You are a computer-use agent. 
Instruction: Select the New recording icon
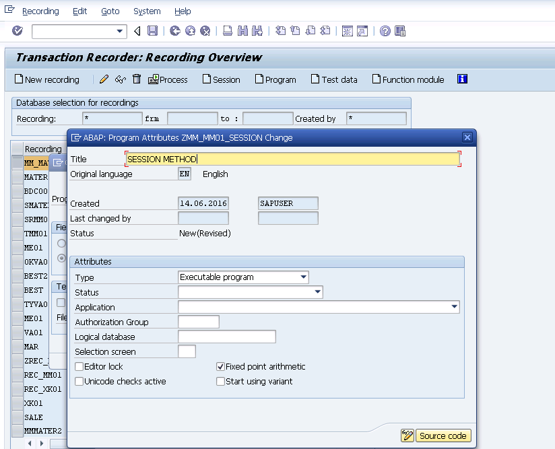click(46, 79)
